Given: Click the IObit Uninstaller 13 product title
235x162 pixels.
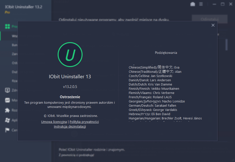Looking at the screenshot, I should (x=70, y=77).
